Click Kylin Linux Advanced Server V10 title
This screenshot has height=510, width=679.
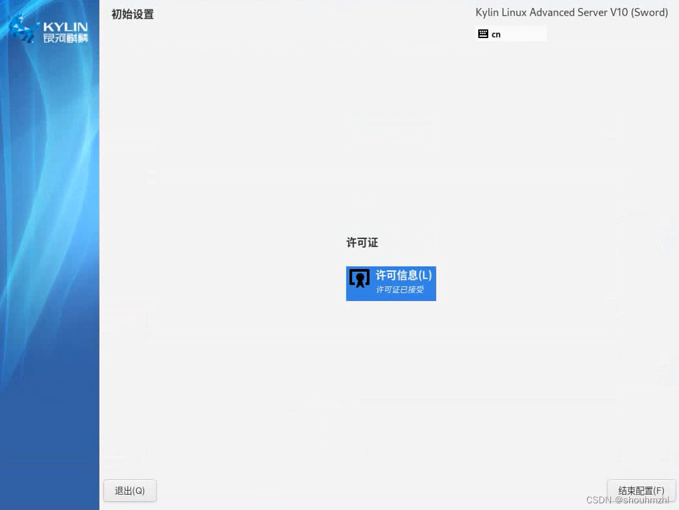[x=572, y=13]
